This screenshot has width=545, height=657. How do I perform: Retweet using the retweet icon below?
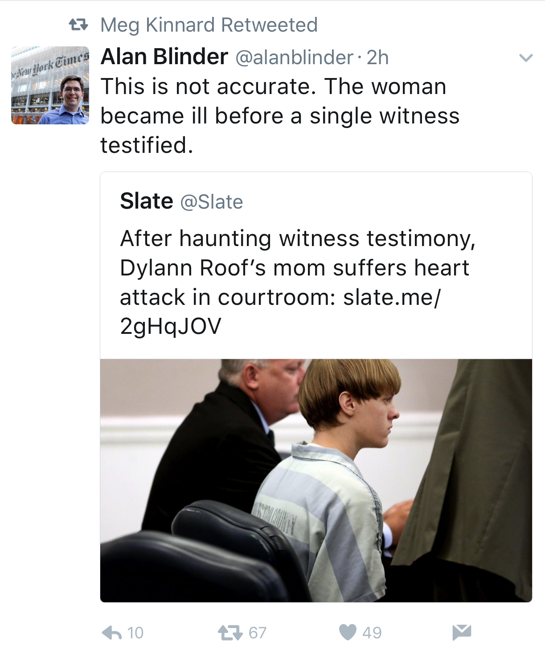(230, 632)
